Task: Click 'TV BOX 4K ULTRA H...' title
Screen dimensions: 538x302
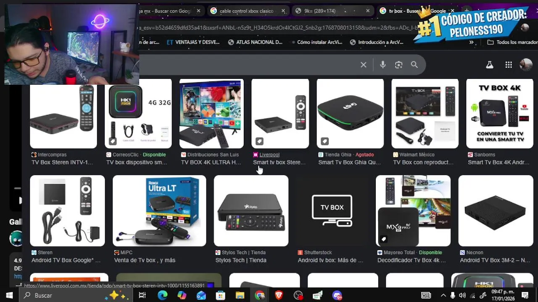Action: 211,162
